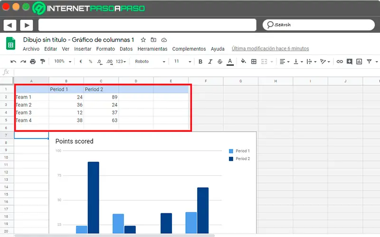Open the Formato menu
This screenshot has width=380, height=237.
click(105, 49)
